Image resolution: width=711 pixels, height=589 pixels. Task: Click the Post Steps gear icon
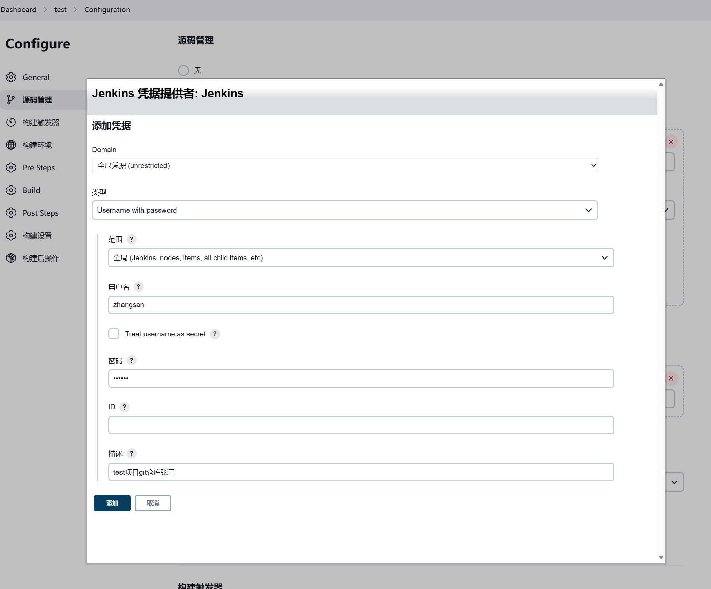pos(11,213)
